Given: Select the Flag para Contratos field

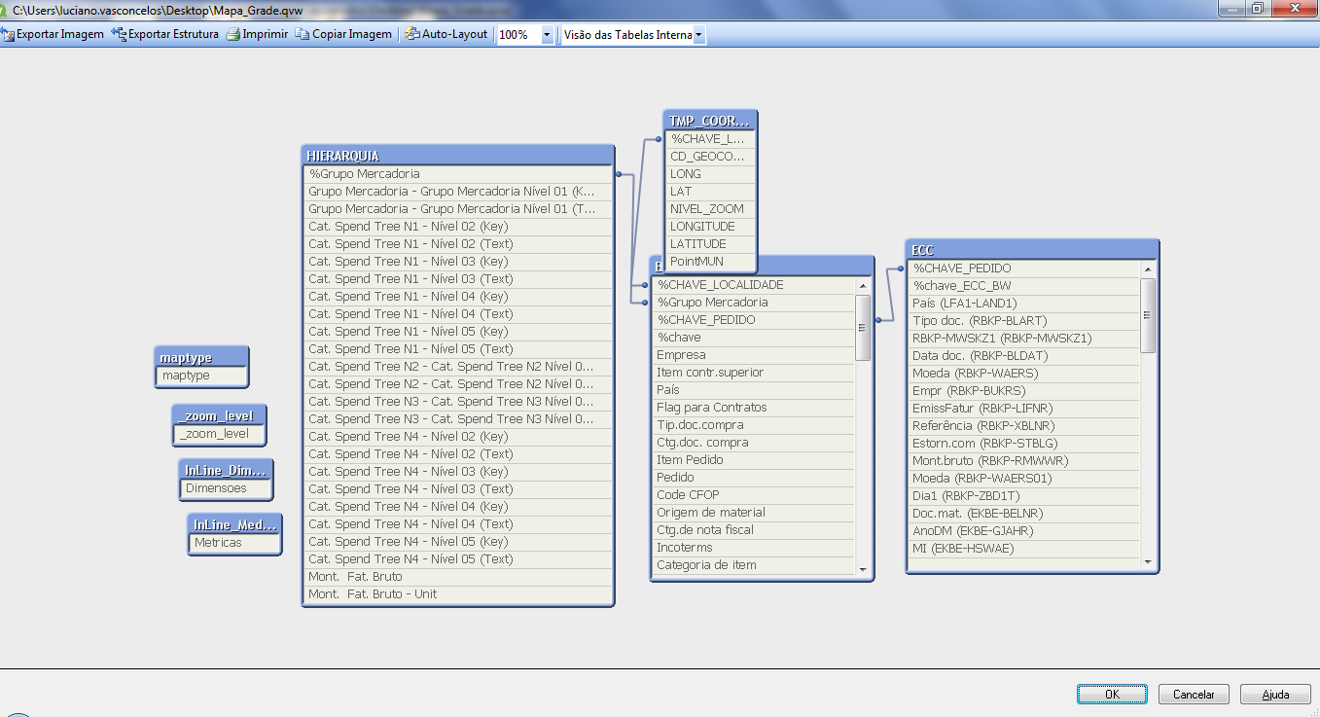Looking at the screenshot, I should (754, 408).
